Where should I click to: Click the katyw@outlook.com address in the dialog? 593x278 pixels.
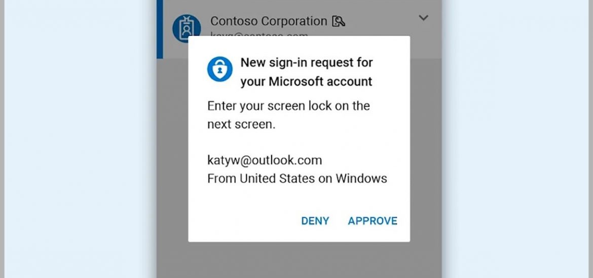(265, 160)
